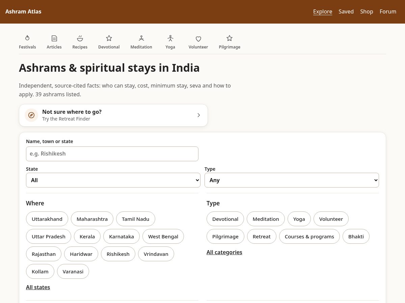Click the Retreat Finder compass icon
The height and width of the screenshot is (303, 405).
pos(31,115)
